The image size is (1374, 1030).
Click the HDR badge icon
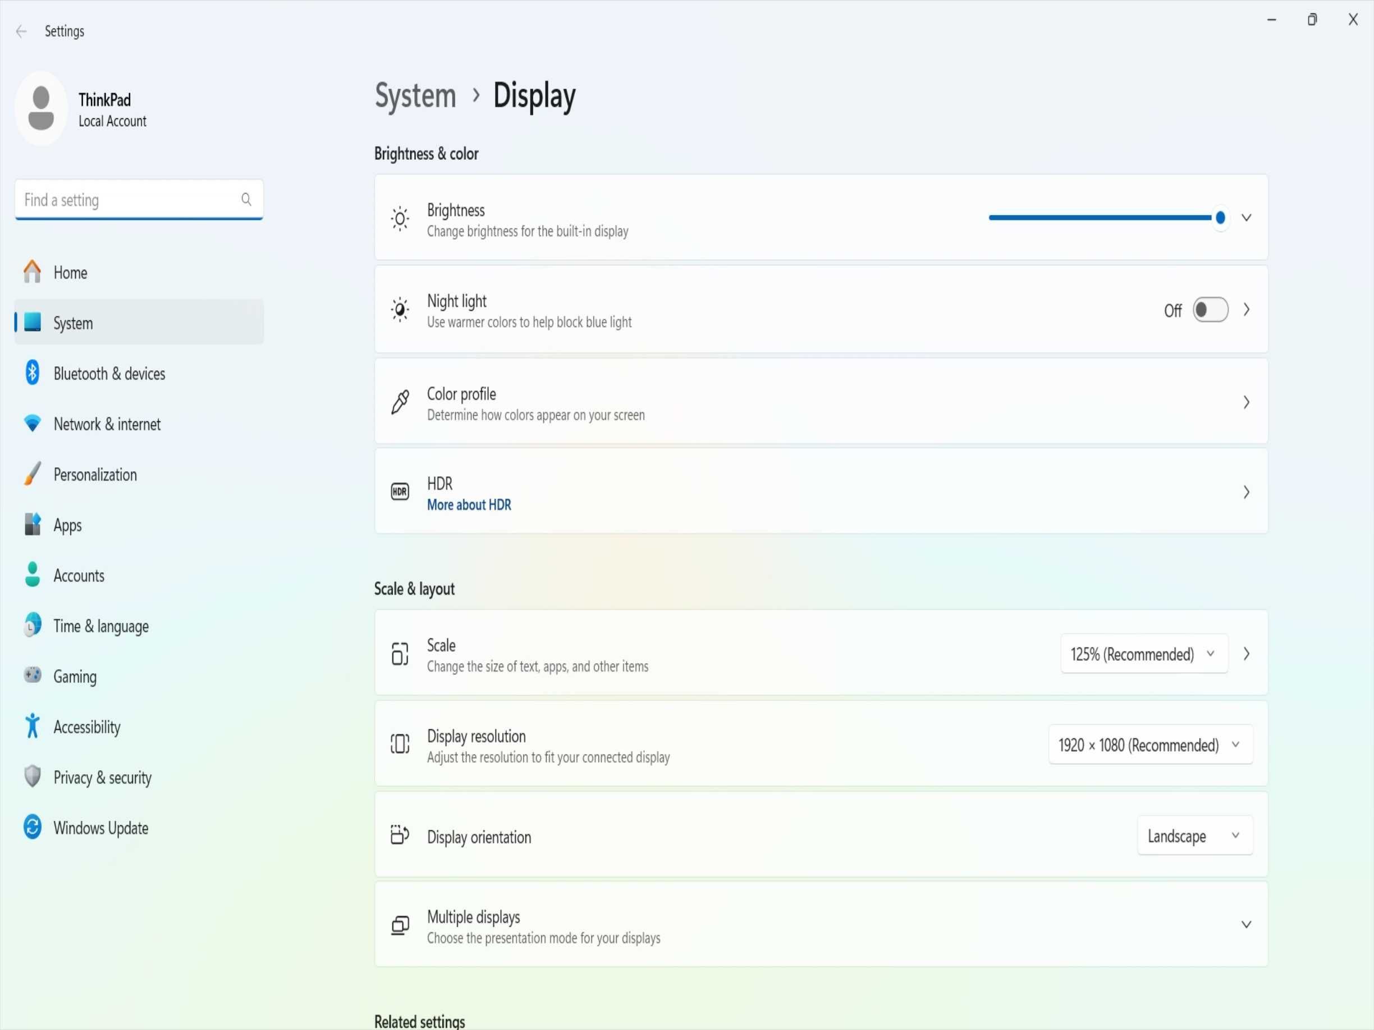[x=400, y=493]
